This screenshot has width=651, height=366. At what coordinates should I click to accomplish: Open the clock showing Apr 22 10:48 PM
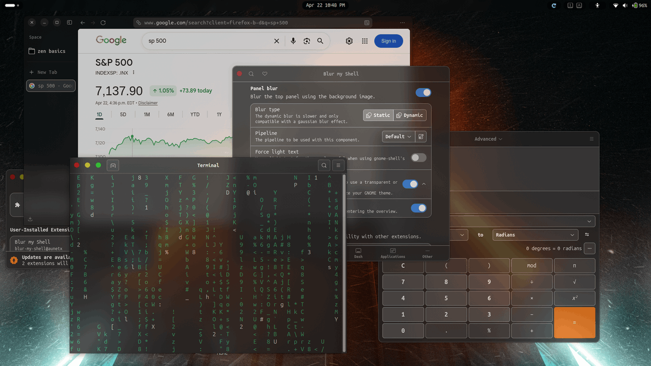pos(325,5)
